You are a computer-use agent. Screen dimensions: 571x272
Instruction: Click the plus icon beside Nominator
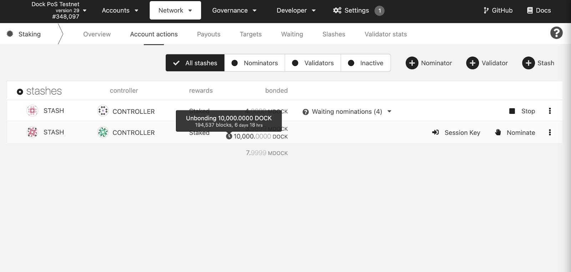coord(412,63)
